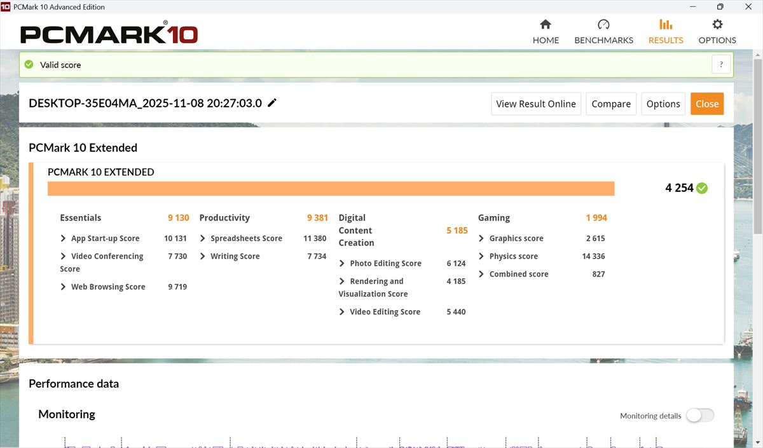Click the green checkmark beside score 4 254
The image size is (763, 448).
[x=702, y=188]
